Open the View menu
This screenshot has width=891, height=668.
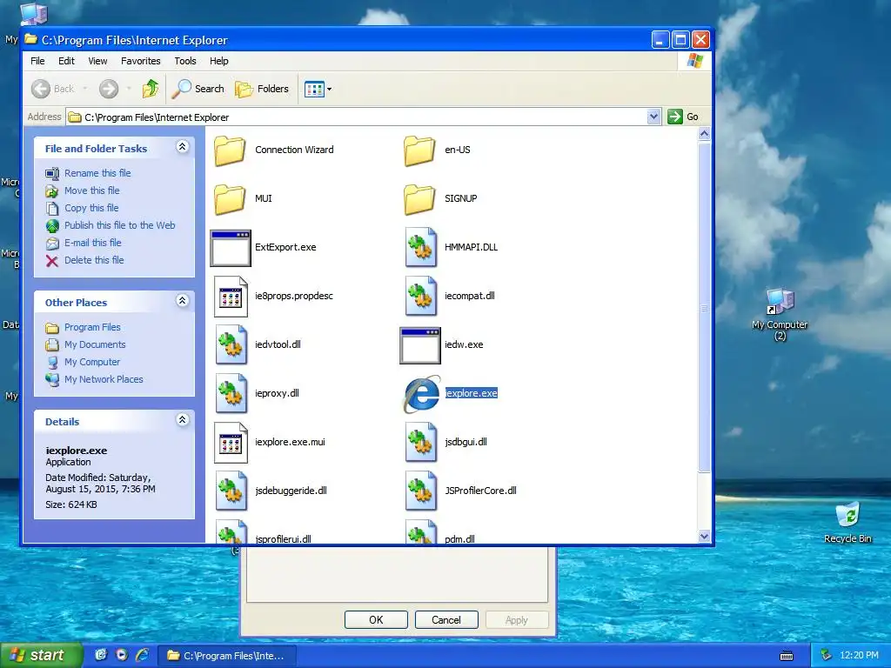[97, 61]
